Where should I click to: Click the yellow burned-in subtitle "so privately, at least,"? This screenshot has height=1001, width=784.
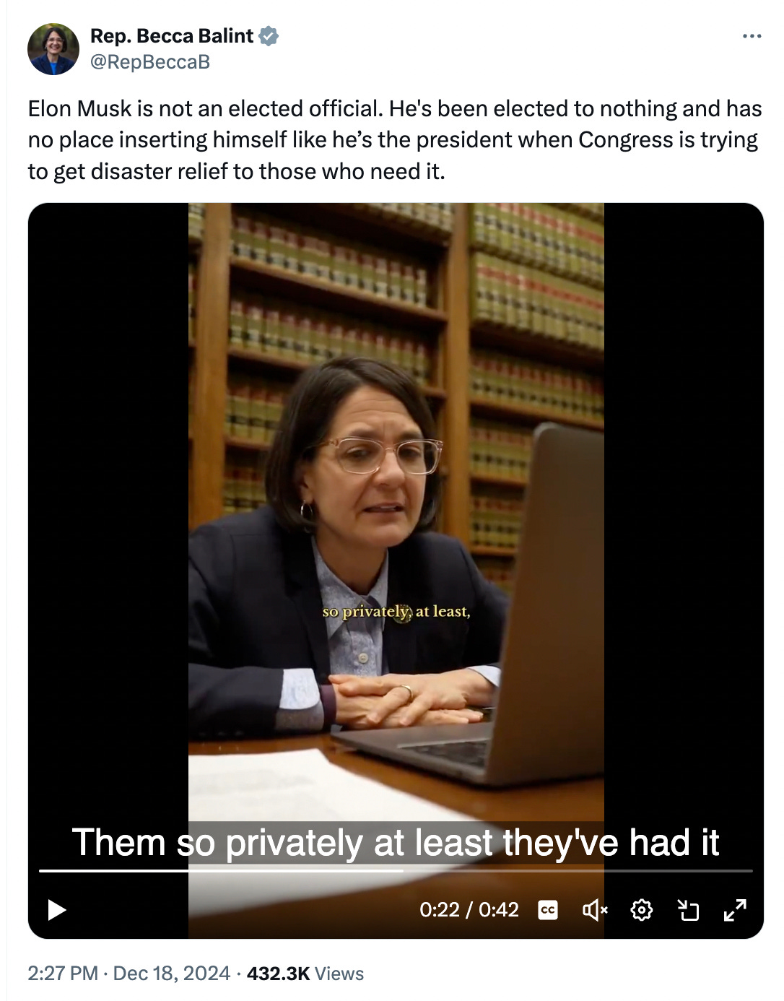click(x=396, y=612)
